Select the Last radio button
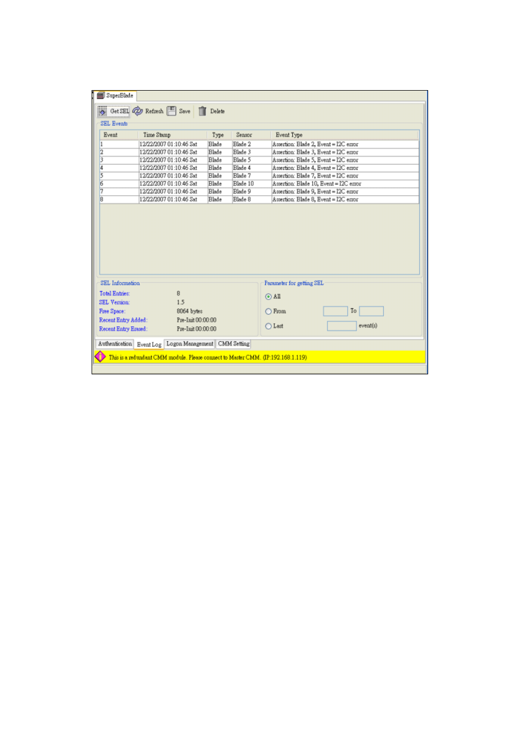 point(268,326)
